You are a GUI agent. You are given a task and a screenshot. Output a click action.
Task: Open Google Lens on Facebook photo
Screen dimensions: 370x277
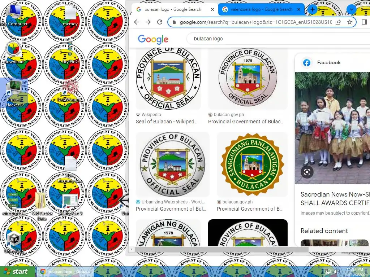307,172
